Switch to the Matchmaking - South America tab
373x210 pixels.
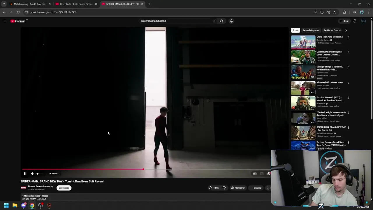[x=29, y=4]
